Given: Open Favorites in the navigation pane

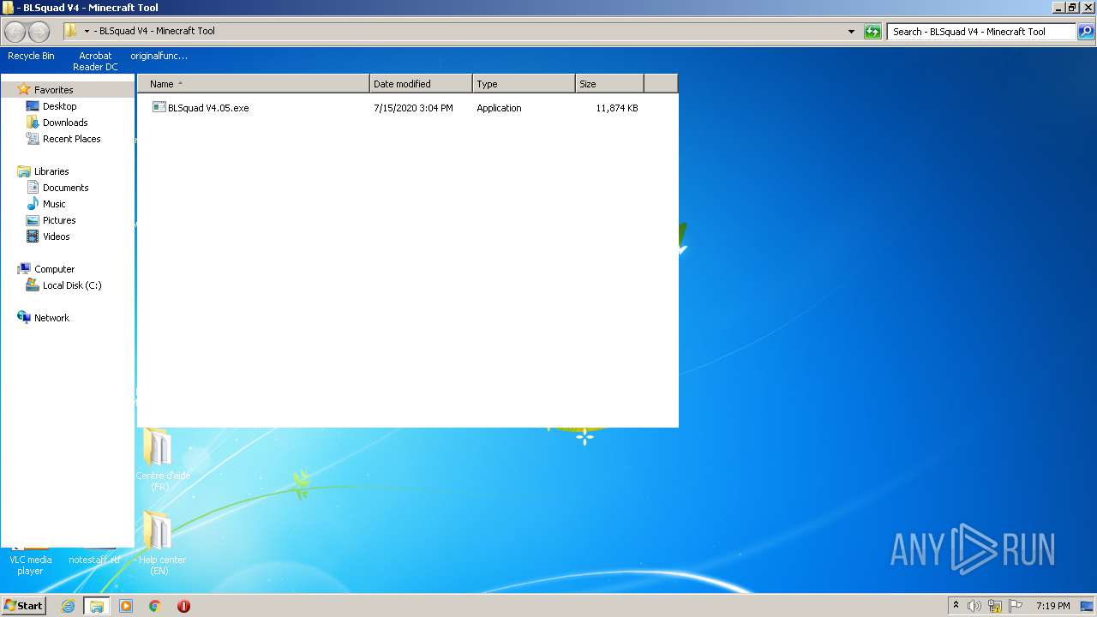Looking at the screenshot, I should click(x=53, y=90).
